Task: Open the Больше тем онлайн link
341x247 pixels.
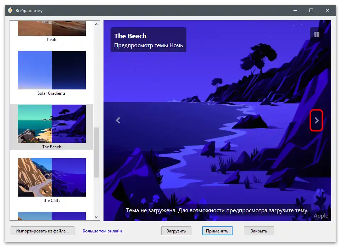Action: click(102, 231)
